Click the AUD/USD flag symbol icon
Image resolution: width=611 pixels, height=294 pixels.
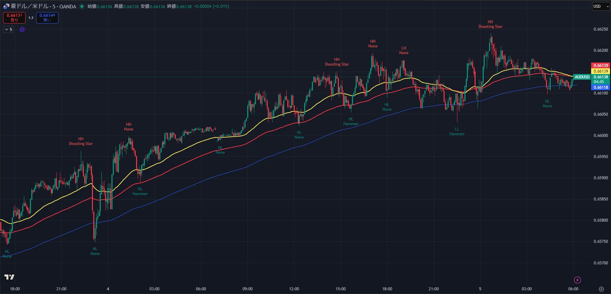(6, 6)
